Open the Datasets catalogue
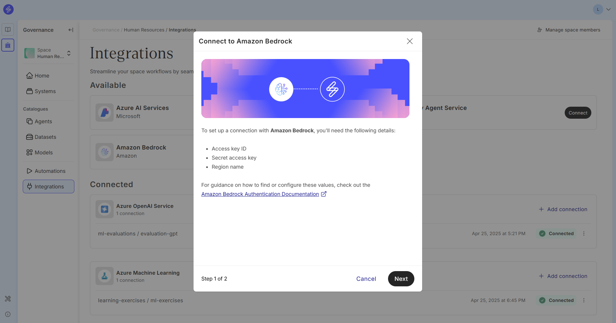Viewport: 616px width, 323px height. (45, 137)
